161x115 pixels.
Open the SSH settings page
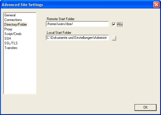8,39
